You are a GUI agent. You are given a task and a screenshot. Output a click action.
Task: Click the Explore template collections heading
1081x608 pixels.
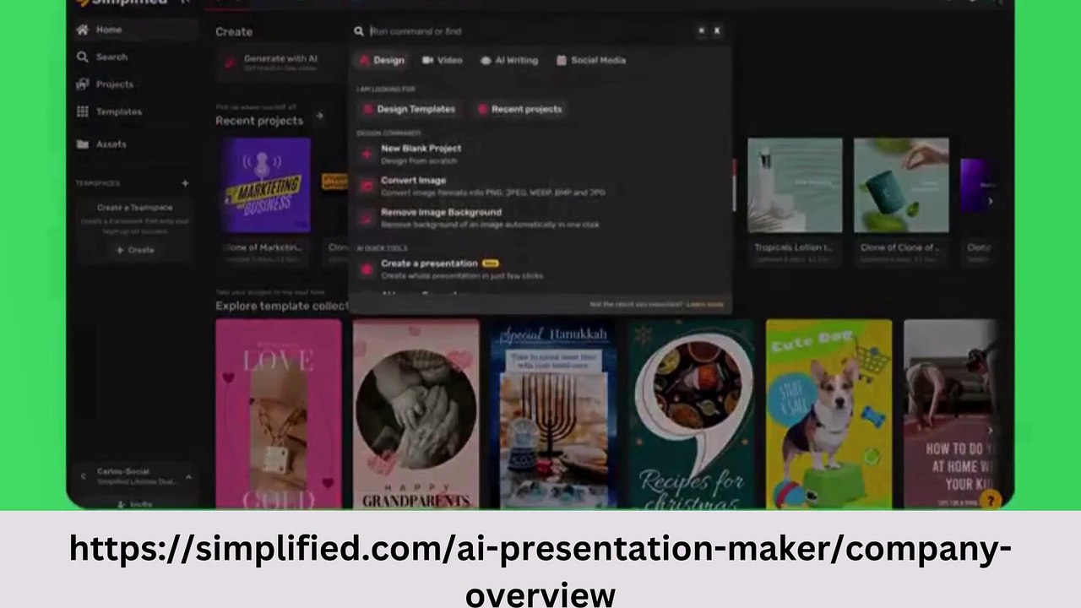[282, 306]
